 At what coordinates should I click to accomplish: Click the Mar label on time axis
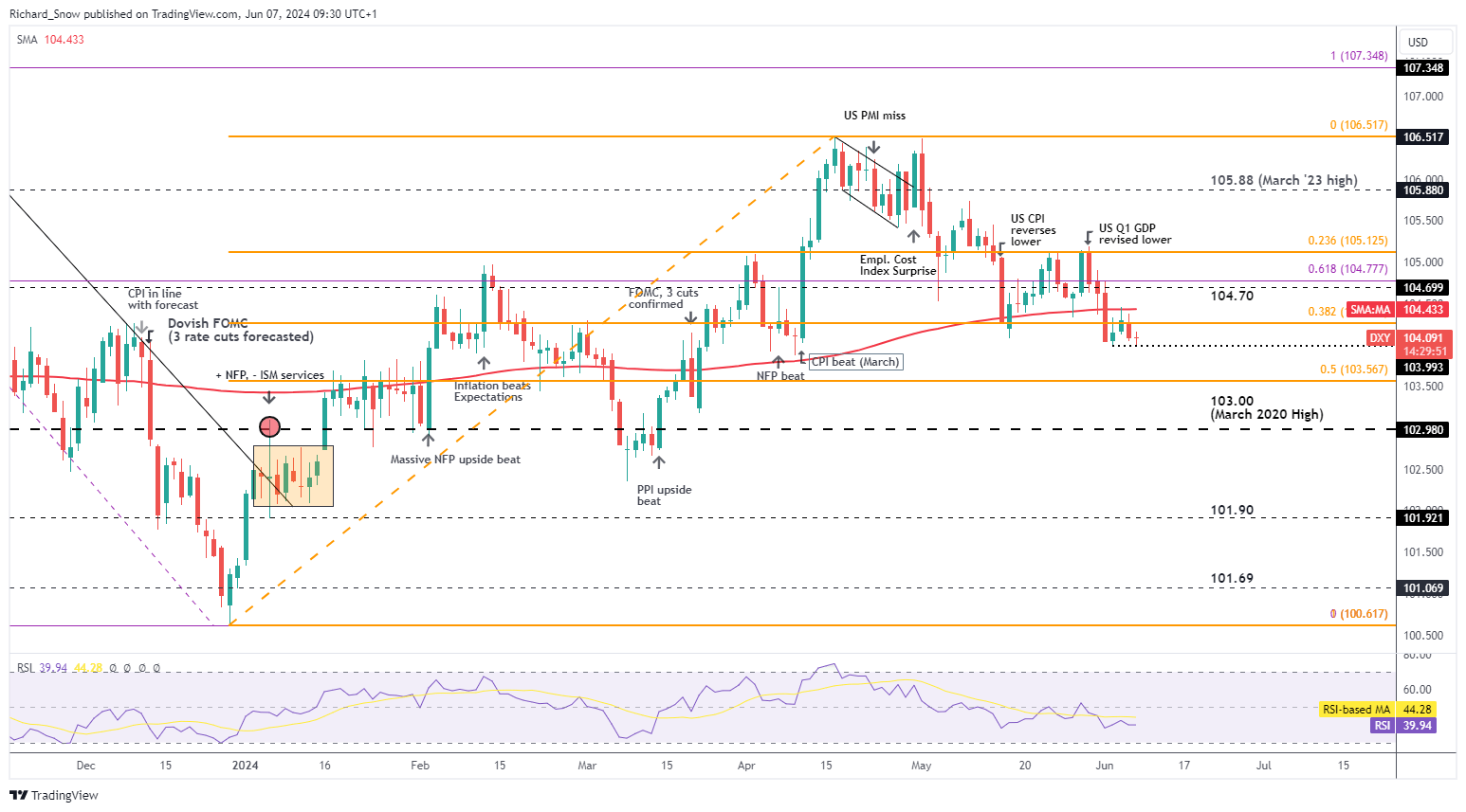click(x=587, y=766)
